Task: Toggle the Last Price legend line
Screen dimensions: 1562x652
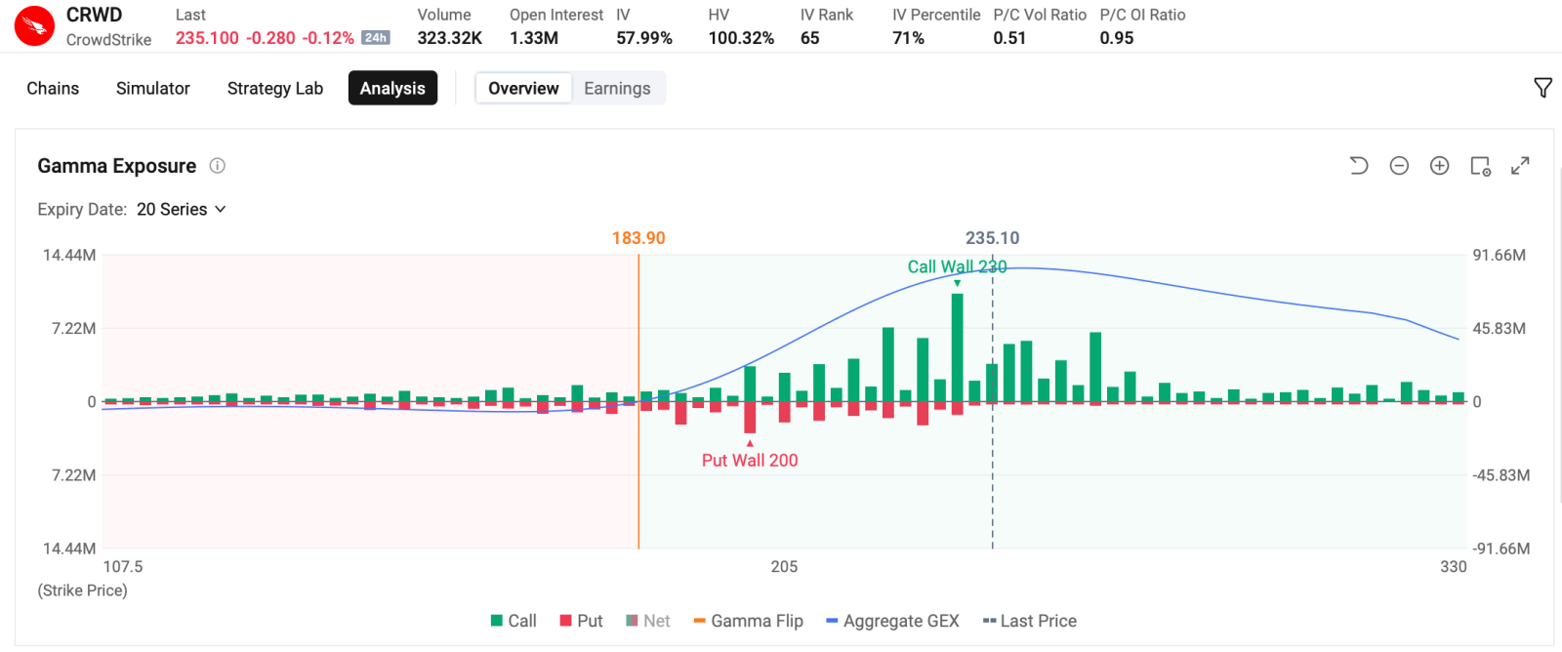Action: (x=1029, y=621)
